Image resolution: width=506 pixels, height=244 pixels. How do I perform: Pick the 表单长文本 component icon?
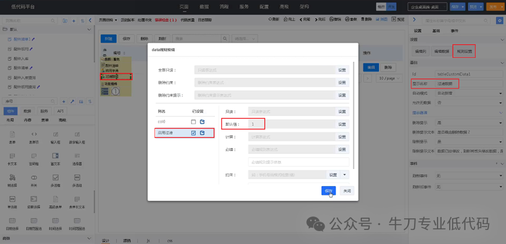77,199
